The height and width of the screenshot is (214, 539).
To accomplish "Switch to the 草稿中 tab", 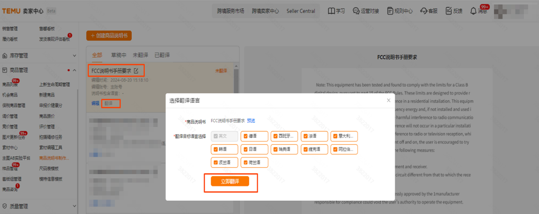I will point(119,55).
